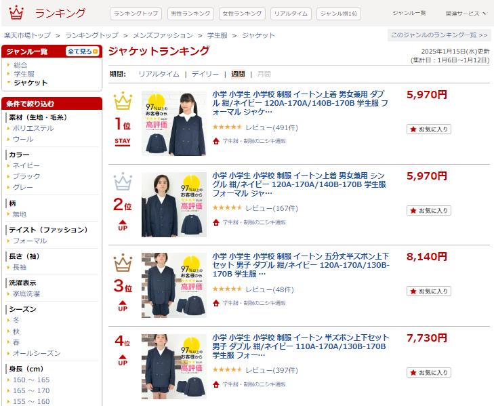Viewport: 494px width, 406px height.
Task: Click the shop house icon under 8,140円 item
Action: point(215,303)
